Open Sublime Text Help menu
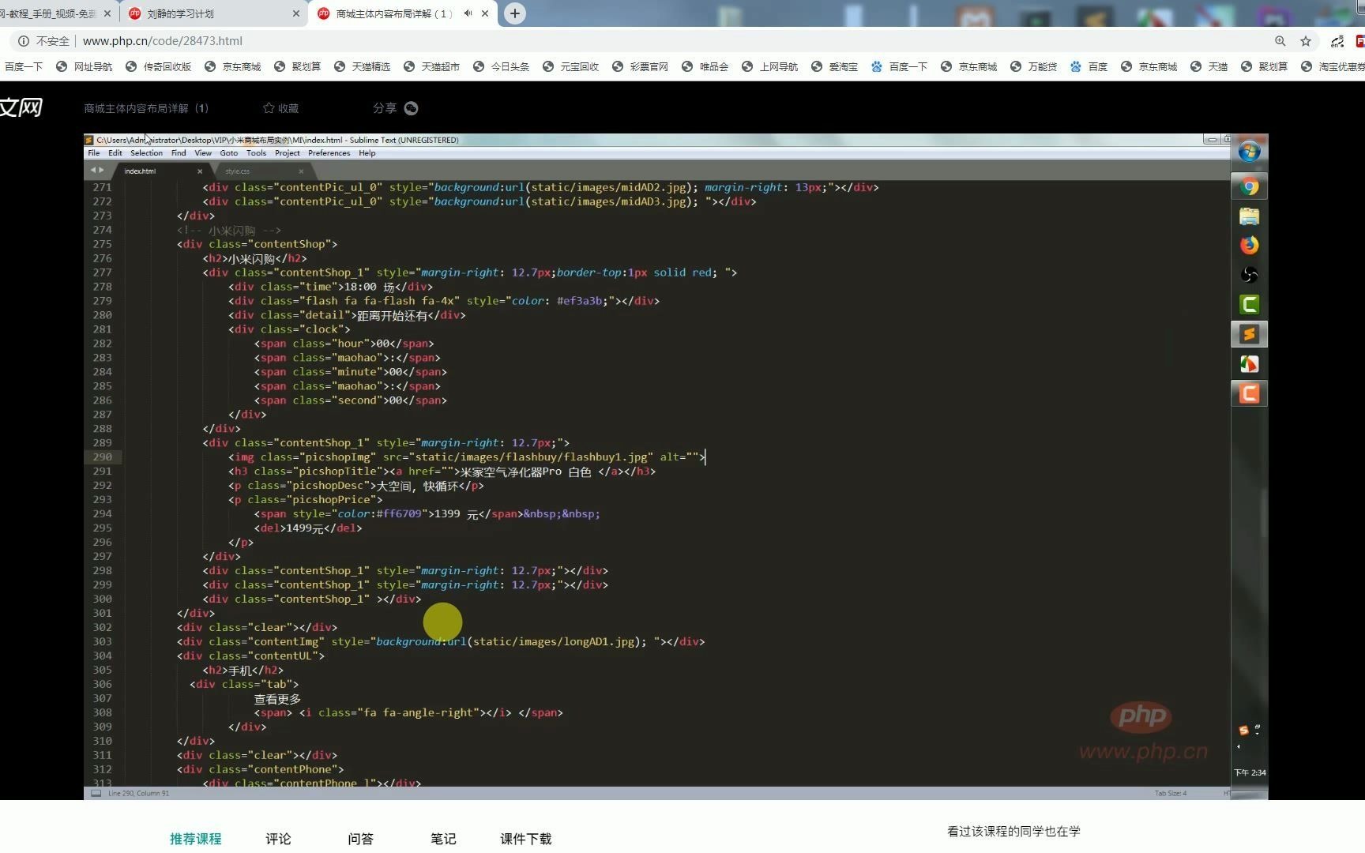 point(367,153)
